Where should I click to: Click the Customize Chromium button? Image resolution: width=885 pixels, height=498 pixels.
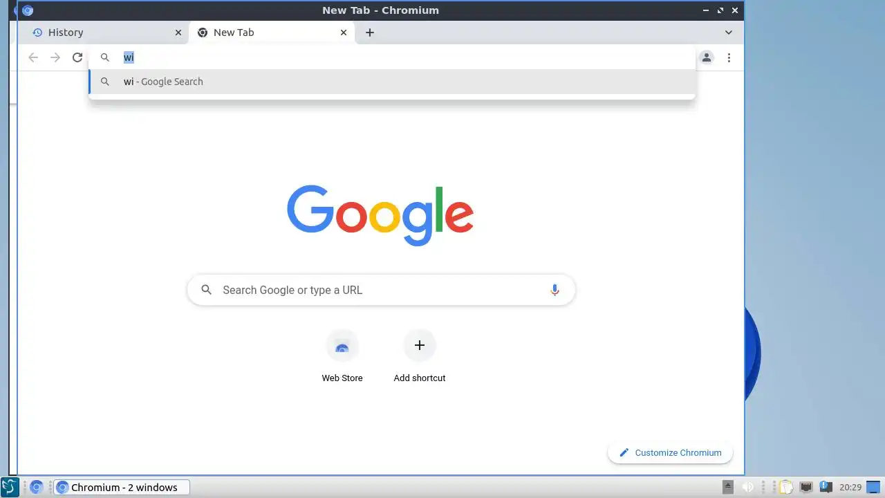pos(671,452)
